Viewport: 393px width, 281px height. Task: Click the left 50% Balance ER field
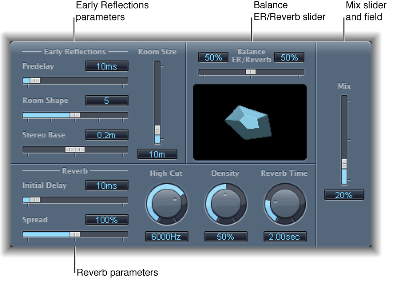212,57
